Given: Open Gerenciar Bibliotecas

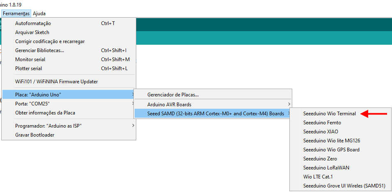Looking at the screenshot, I should point(69,50).
